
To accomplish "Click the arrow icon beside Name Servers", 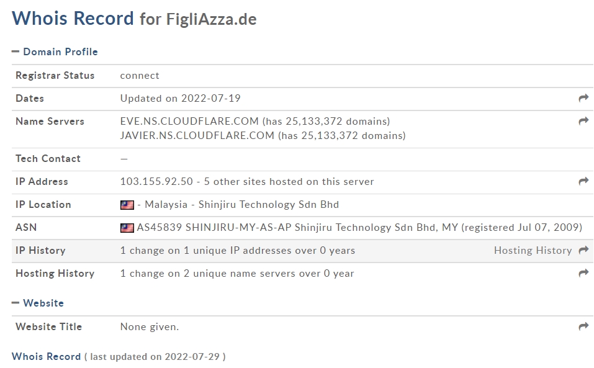I will tap(583, 121).
